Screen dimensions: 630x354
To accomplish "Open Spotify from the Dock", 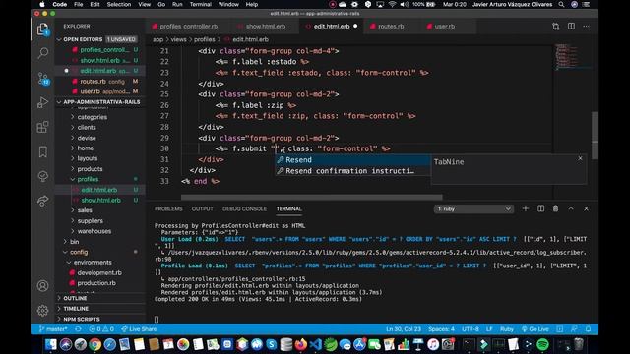I will [542, 344].
